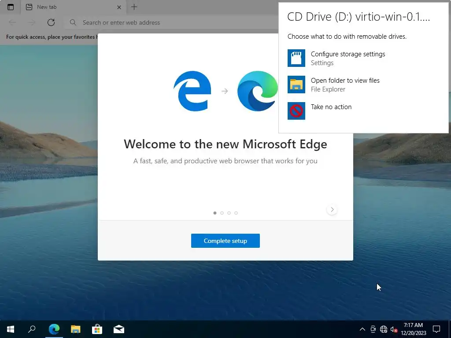Open Configure storage settings option
This screenshot has width=451, height=338.
[x=363, y=58]
